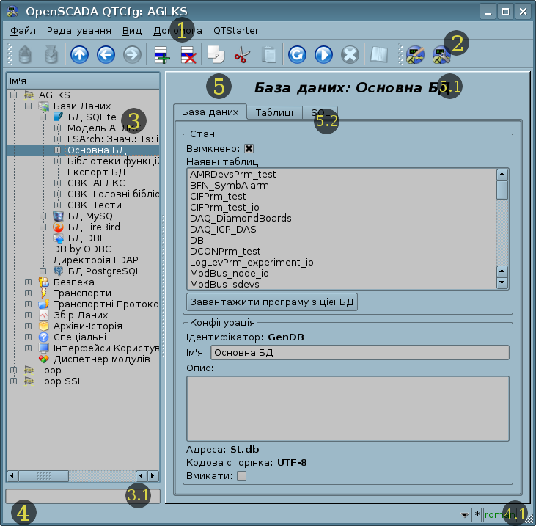Open the Файл menu
The height and width of the screenshot is (526, 536).
(x=23, y=30)
